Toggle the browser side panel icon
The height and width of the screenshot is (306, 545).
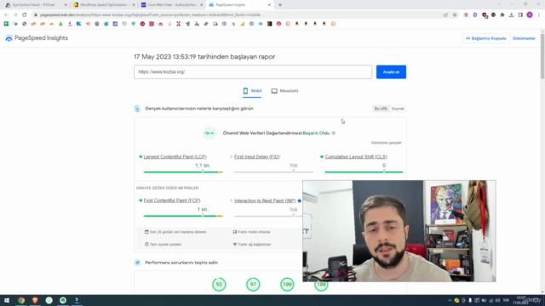pos(520,15)
